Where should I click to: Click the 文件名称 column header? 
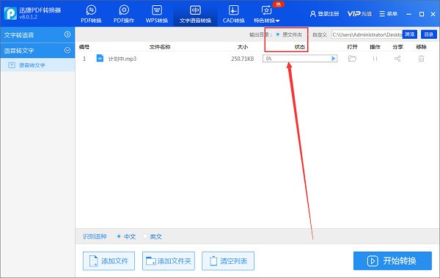[x=160, y=47]
